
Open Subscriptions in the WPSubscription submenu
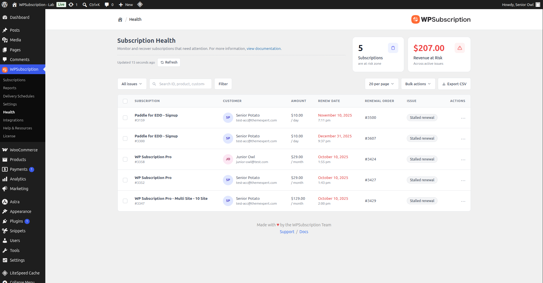coord(14,80)
